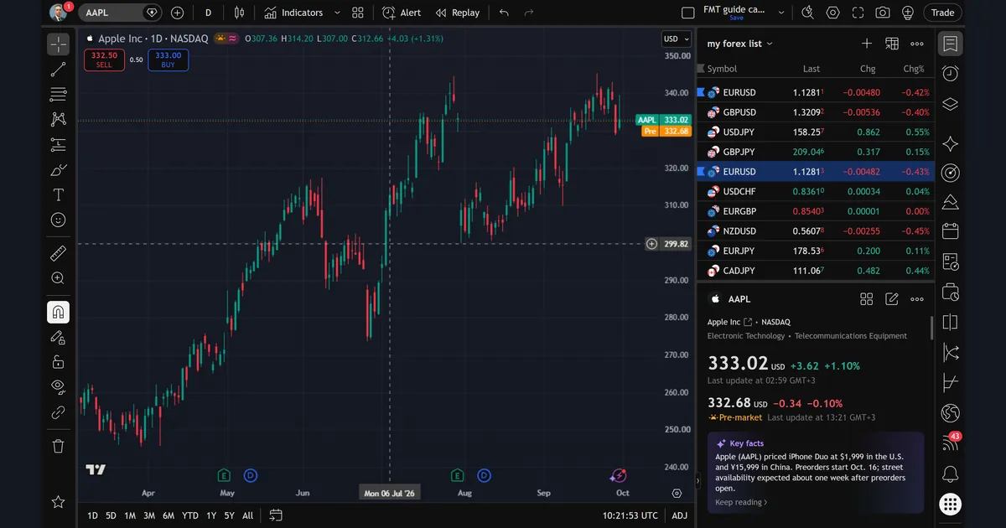Open the Fibonacci retracement tools

[x=58, y=94]
